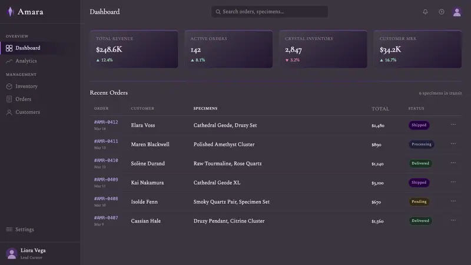Viewport: 471px width, 265px height.
Task: Click Shipped status badge for Elara Voss
Action: [419, 125]
